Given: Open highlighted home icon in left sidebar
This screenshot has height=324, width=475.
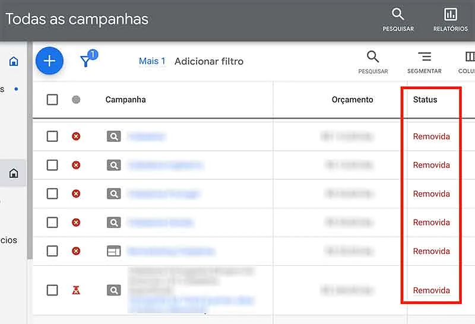Looking at the screenshot, I should click(x=13, y=173).
